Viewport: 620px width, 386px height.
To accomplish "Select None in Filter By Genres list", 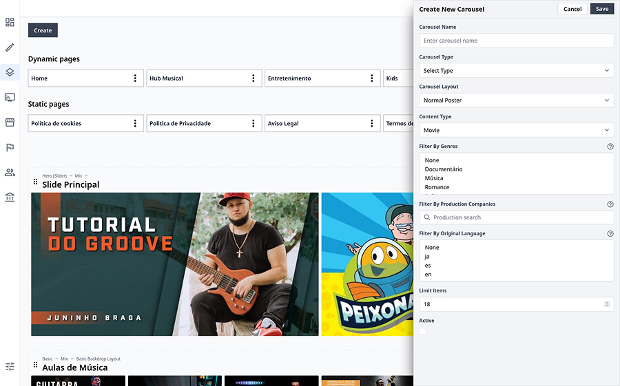I will 432,160.
